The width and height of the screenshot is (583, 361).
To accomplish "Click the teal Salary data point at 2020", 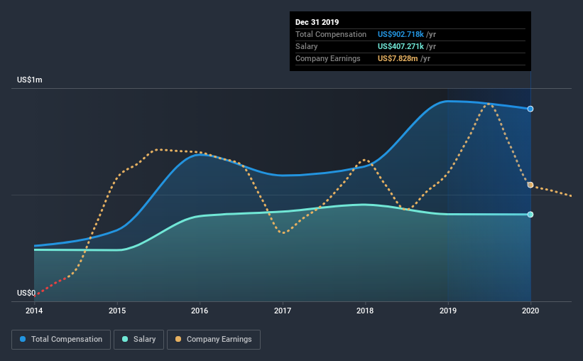I will (x=530, y=215).
